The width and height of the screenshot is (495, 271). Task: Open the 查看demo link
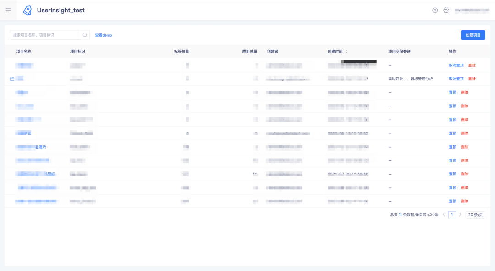104,35
